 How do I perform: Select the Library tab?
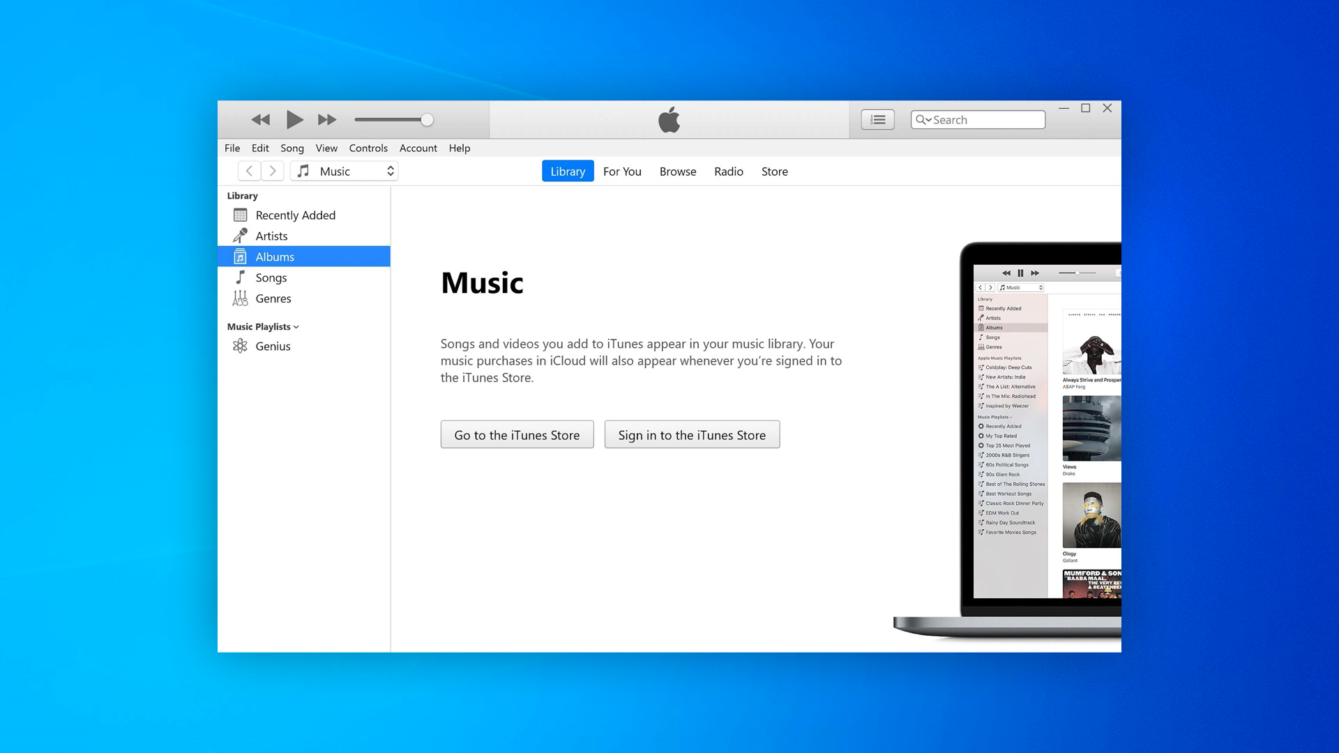pos(568,171)
